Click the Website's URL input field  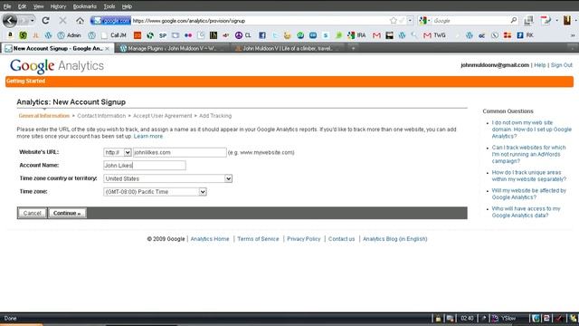180,152
